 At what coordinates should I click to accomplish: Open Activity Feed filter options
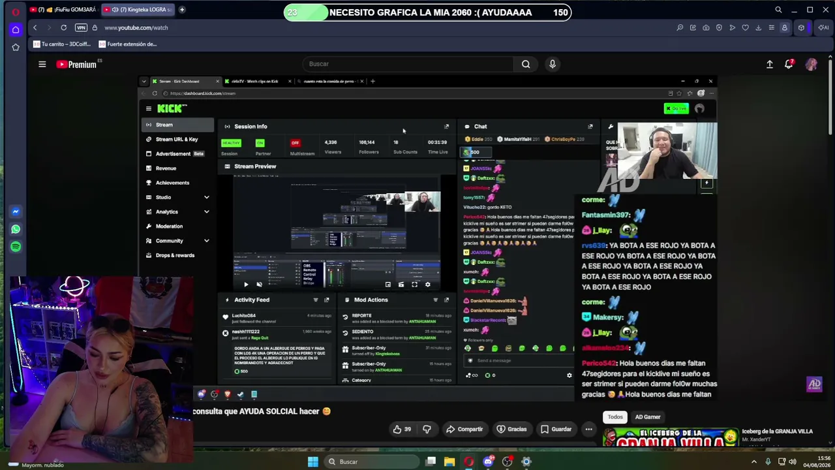[316, 300]
